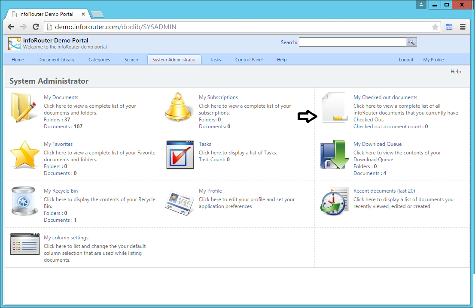This screenshot has width=475, height=308.
Task: Click the My Checked out documents link
Action: (x=385, y=97)
